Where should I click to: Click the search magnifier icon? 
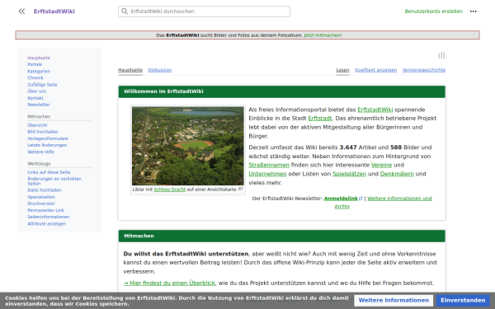pos(125,12)
